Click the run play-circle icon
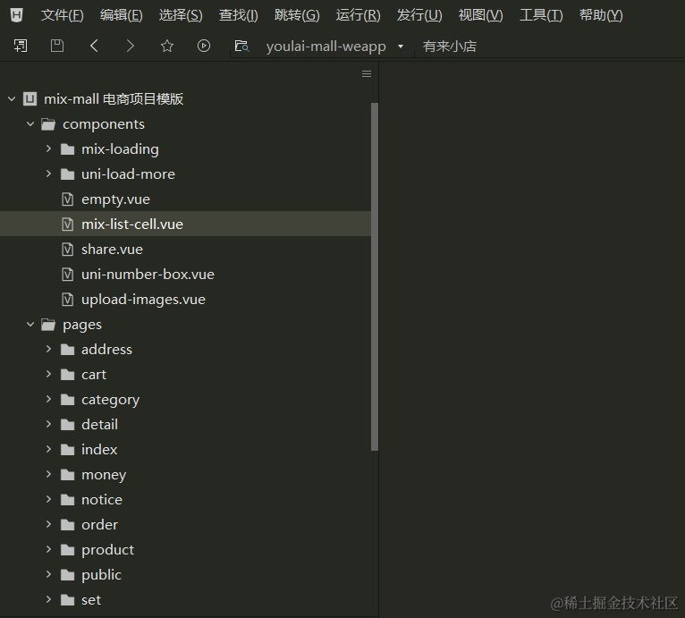The image size is (685, 618). point(204,46)
